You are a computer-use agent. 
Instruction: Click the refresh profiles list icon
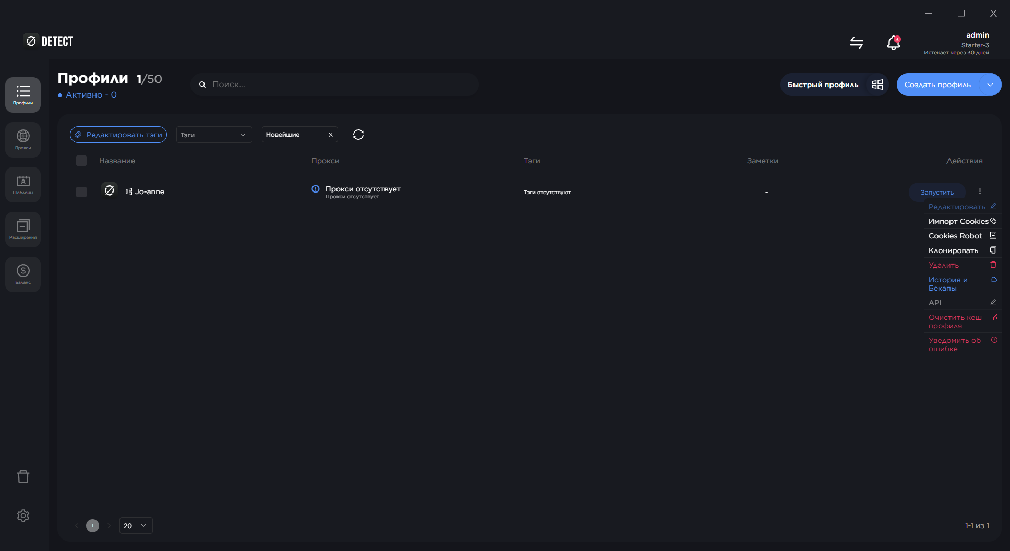tap(358, 135)
